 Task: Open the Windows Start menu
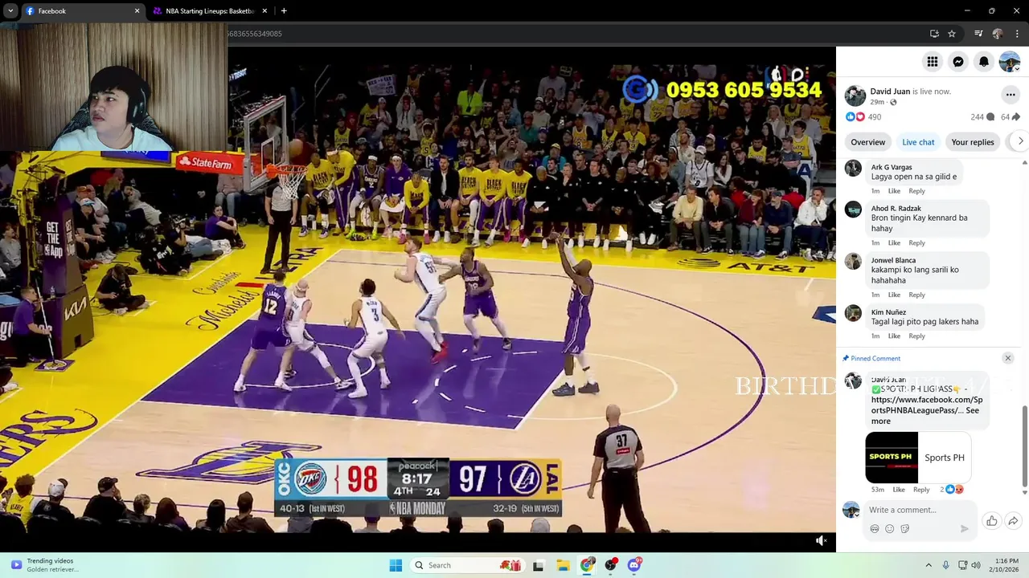click(x=396, y=565)
